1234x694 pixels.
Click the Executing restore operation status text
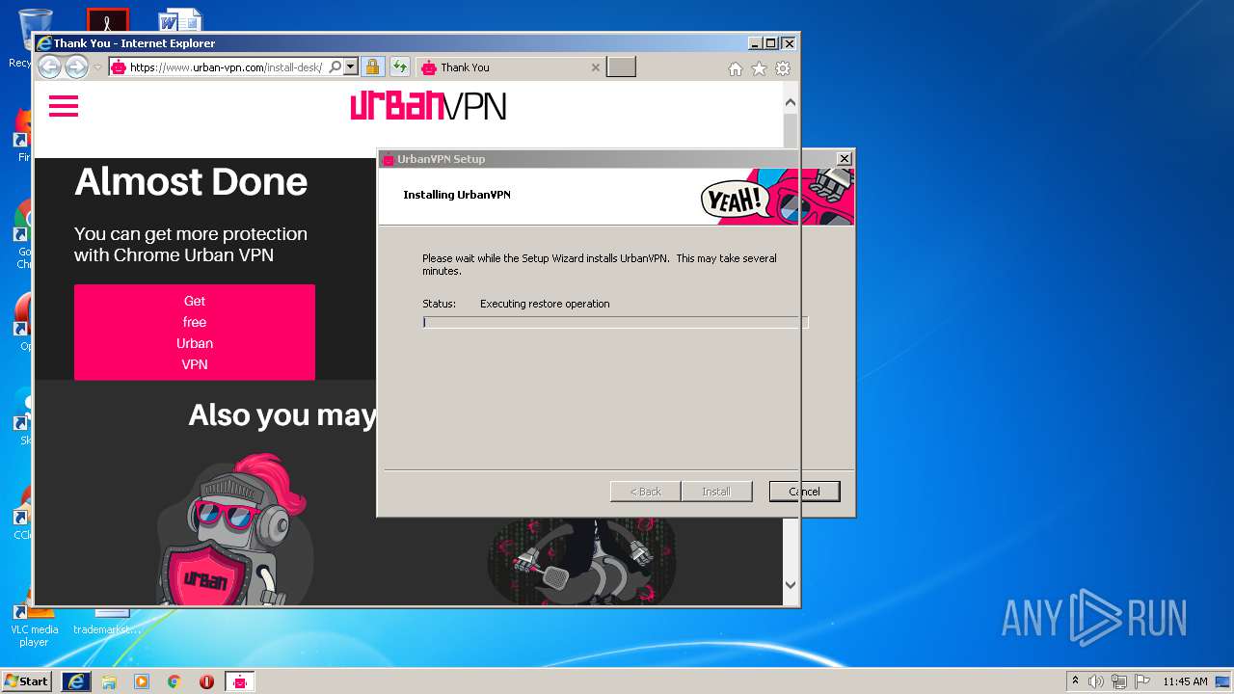(x=545, y=304)
